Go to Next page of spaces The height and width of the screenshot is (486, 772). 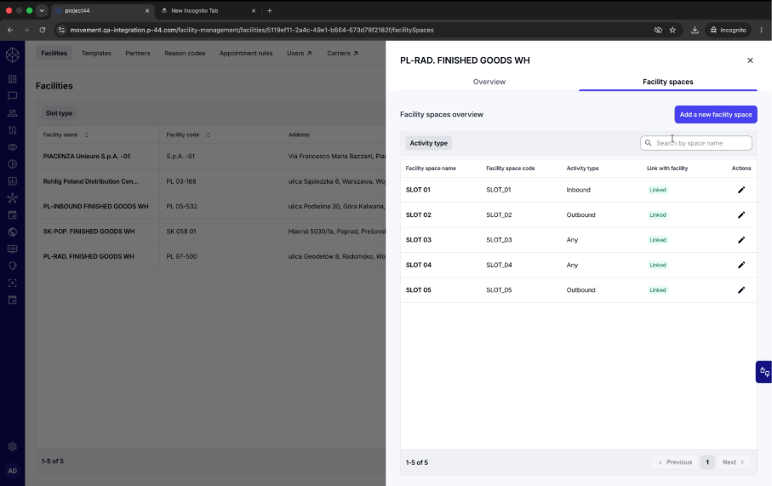[x=733, y=462]
